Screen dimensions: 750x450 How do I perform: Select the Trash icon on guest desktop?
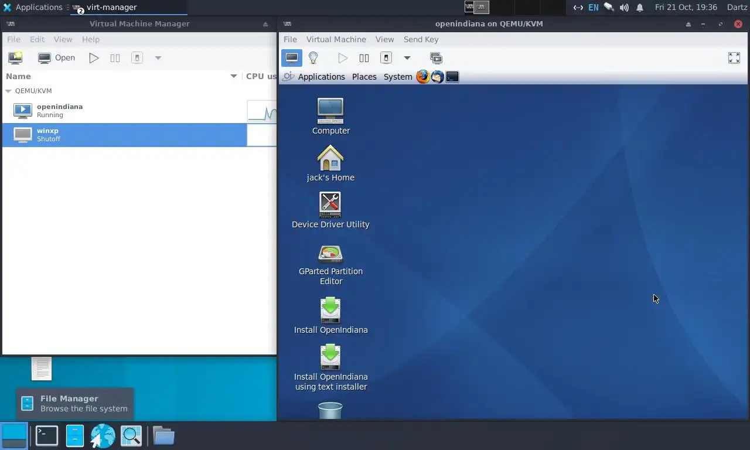click(330, 410)
